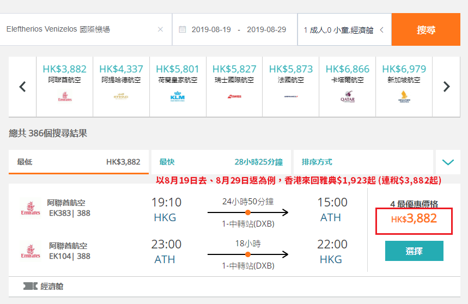Filter by 法國航空 HK$5,873 card
This screenshot has height=304, width=468.
[291, 87]
